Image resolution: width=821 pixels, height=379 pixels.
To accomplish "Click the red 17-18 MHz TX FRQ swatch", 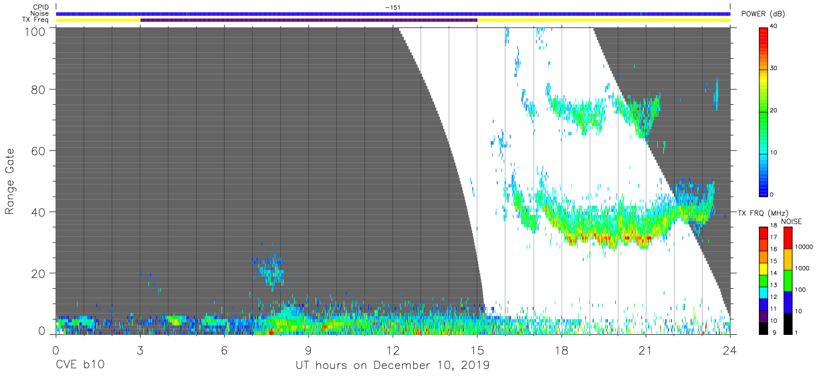I will click(763, 233).
